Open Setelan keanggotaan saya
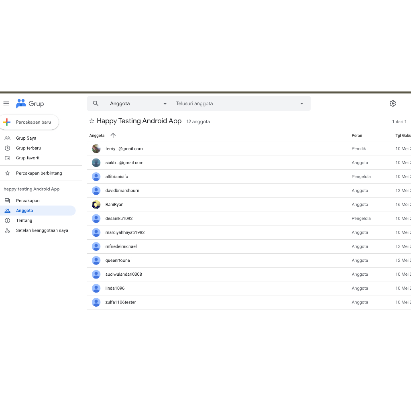 coord(42,231)
